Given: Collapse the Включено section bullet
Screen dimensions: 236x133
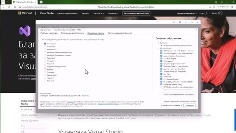Looking at the screenshot, I should pyautogui.click(x=159, y=43).
